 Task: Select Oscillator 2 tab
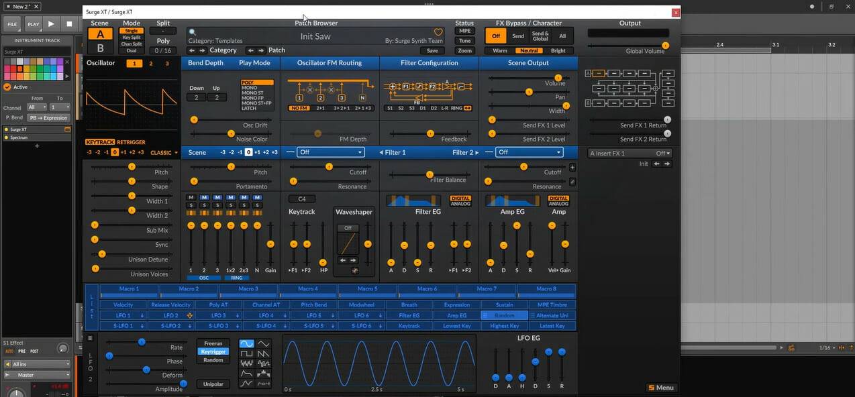pyautogui.click(x=150, y=64)
